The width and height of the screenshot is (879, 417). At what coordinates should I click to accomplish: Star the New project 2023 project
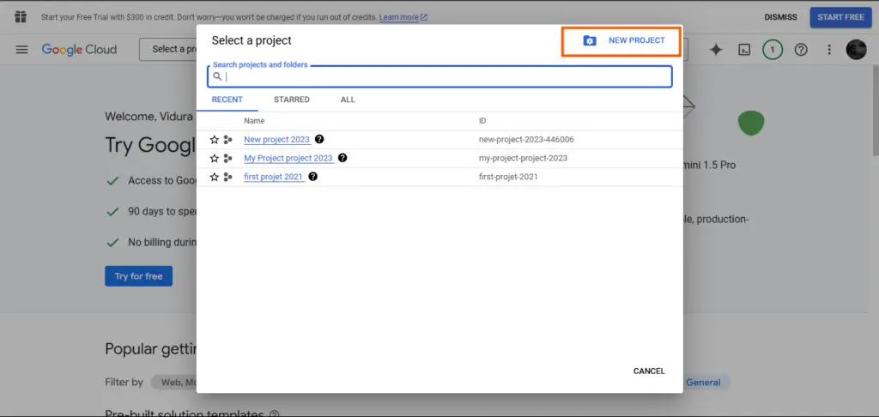[x=214, y=140]
